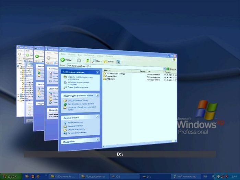The width and height of the screenshot is (240, 180).
Task: Open Сетевое окружение in Другие места
Action: (x=77, y=133)
